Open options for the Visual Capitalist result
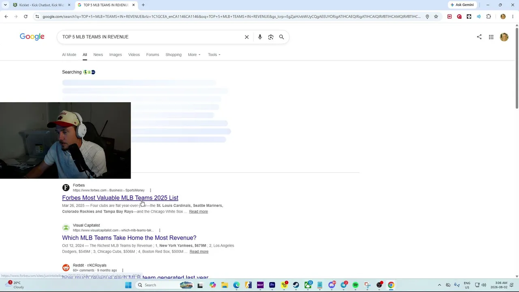Screen dimensions: 519x292 click(159, 230)
